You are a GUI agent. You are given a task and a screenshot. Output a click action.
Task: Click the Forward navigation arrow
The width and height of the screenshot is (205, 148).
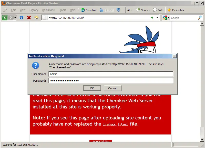(x=11, y=18)
